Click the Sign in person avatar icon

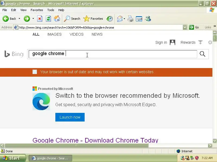point(173,42)
